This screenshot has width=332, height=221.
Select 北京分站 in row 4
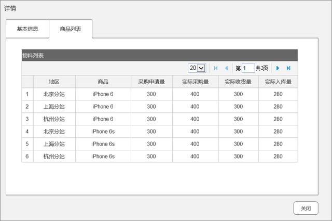[54, 132]
